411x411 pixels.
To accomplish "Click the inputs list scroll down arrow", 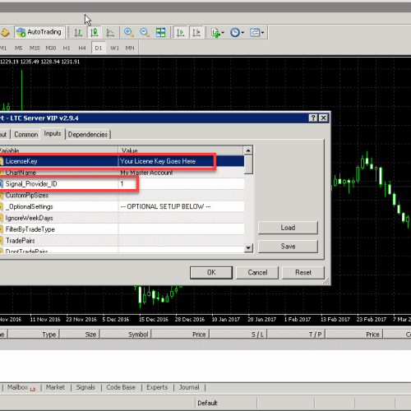I will click(x=248, y=248).
